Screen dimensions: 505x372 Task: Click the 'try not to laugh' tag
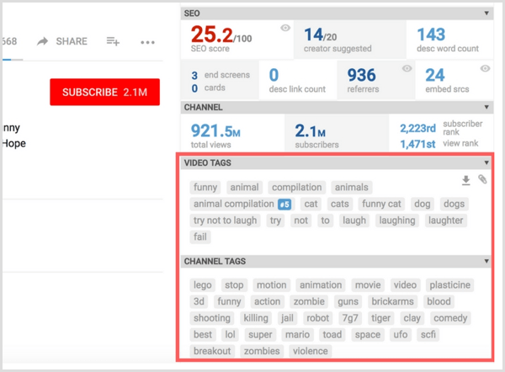point(225,221)
